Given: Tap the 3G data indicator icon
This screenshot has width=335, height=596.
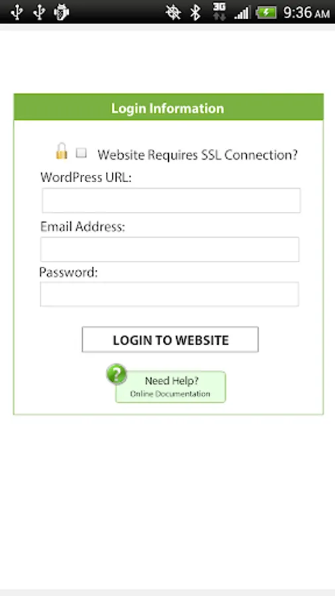Looking at the screenshot, I should (x=219, y=12).
